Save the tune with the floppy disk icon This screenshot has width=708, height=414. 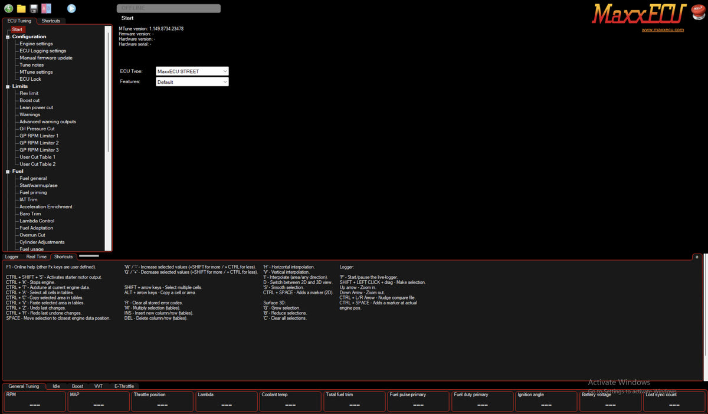click(x=34, y=8)
